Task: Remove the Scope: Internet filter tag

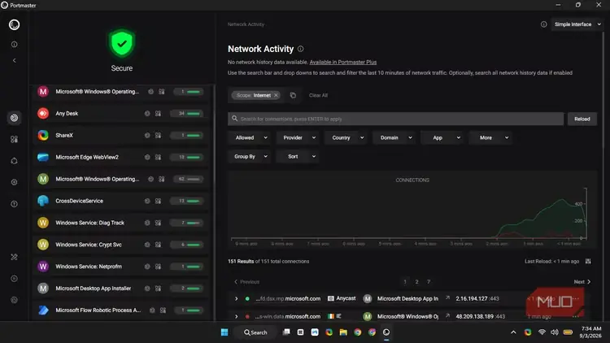Action: (276, 95)
